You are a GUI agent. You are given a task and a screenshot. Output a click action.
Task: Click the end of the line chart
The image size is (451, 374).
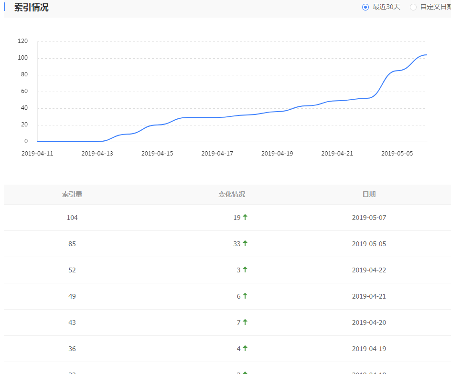tap(427, 55)
